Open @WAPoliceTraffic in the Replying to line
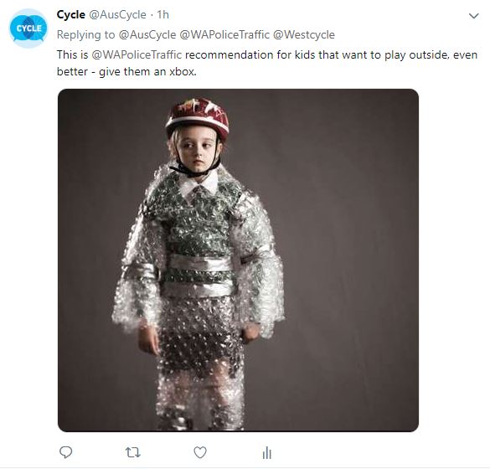The image size is (490, 469). pos(224,34)
